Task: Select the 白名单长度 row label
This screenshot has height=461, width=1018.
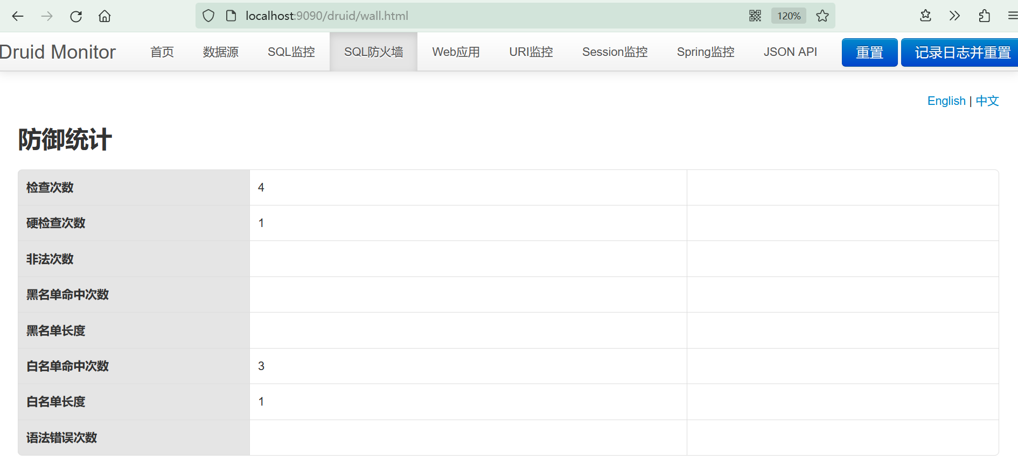Action: pos(56,401)
